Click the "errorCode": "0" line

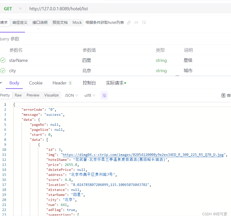(x=39, y=110)
